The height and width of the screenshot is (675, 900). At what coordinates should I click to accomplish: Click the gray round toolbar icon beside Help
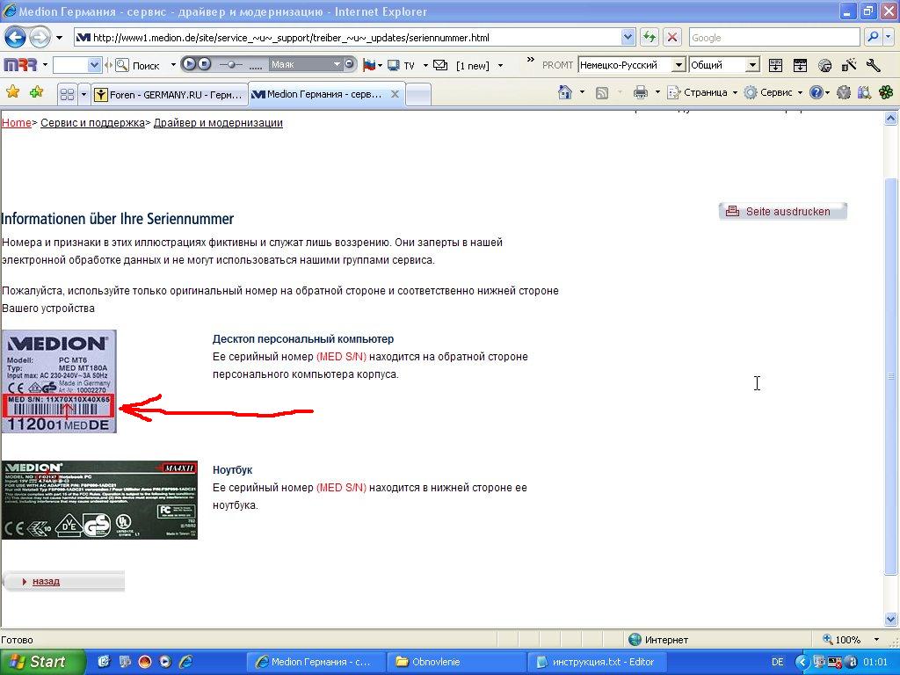(843, 92)
